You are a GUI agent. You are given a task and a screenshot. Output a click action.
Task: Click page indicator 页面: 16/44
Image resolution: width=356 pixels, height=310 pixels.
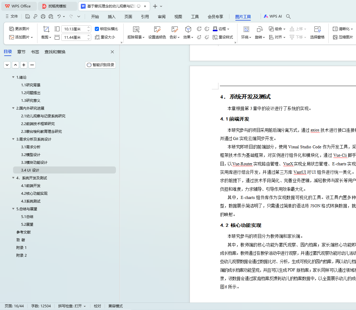tap(14, 306)
